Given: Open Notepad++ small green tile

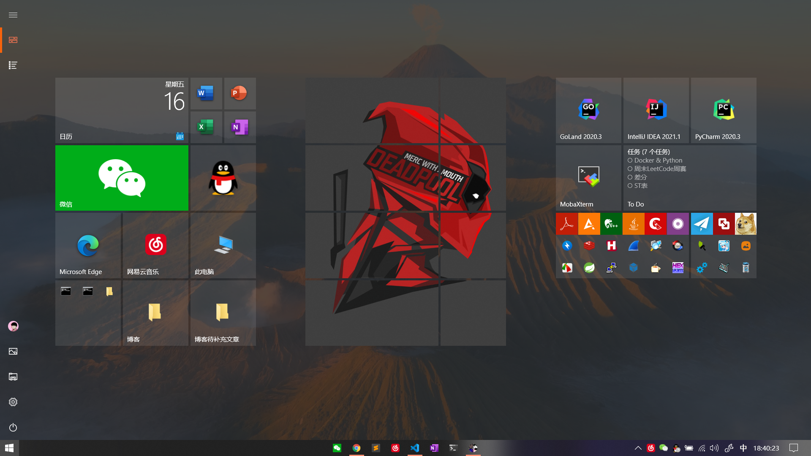Looking at the screenshot, I should pyautogui.click(x=611, y=224).
